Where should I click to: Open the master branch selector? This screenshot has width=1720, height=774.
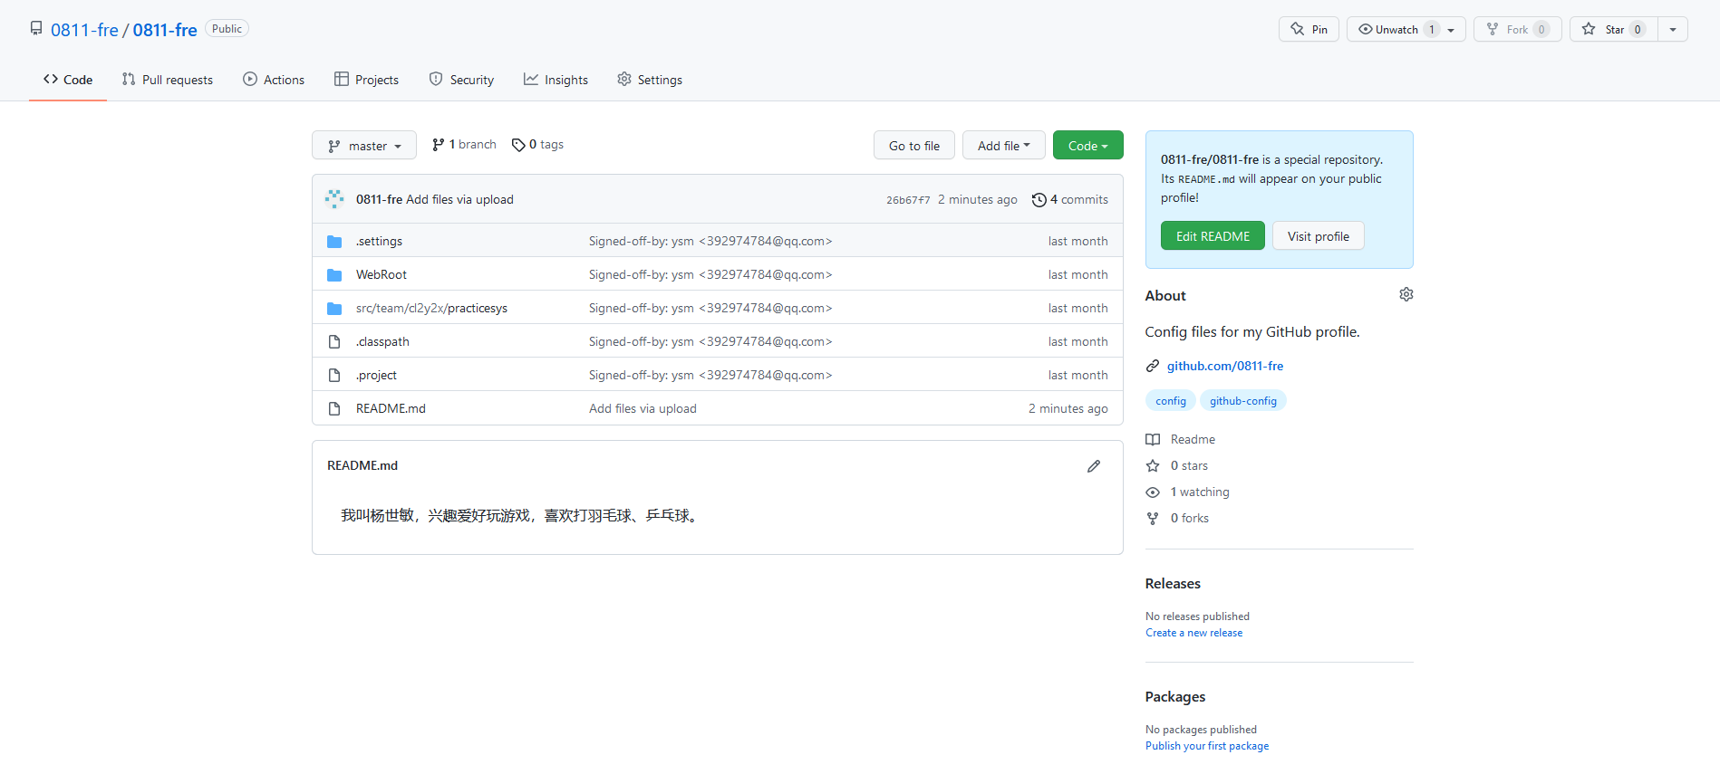[364, 146]
